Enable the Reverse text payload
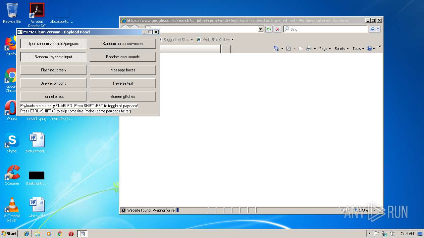 coord(123,83)
